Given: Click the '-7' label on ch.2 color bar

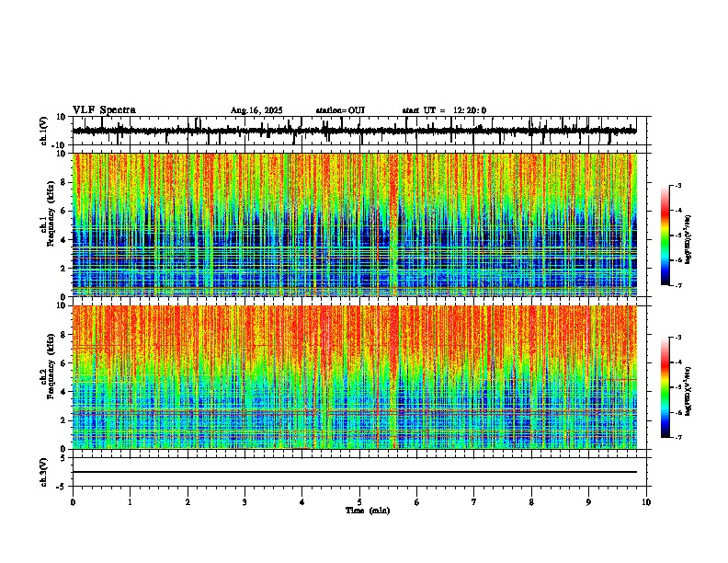Looking at the screenshot, I should click(678, 437).
